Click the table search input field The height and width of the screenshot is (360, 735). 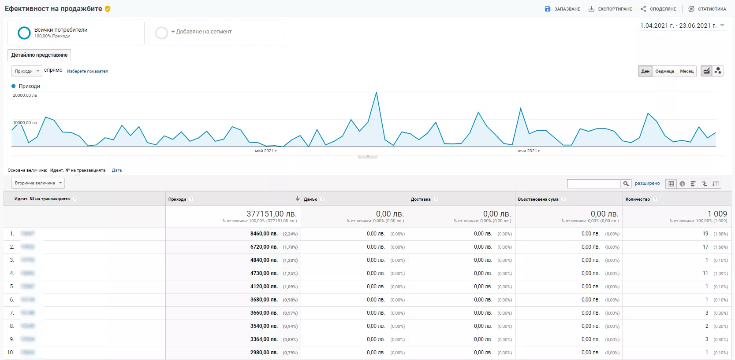coord(593,184)
